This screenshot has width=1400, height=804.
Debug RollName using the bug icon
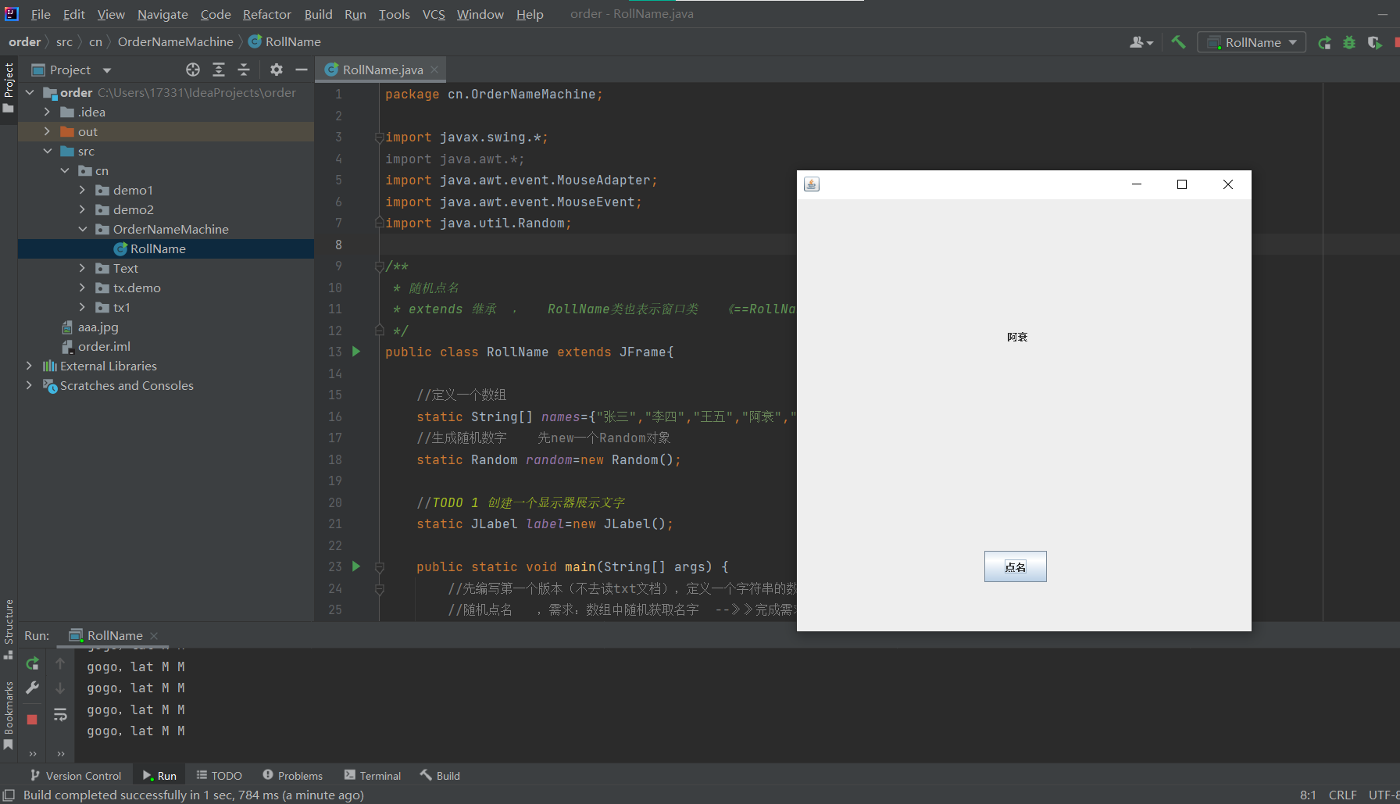(x=1349, y=42)
